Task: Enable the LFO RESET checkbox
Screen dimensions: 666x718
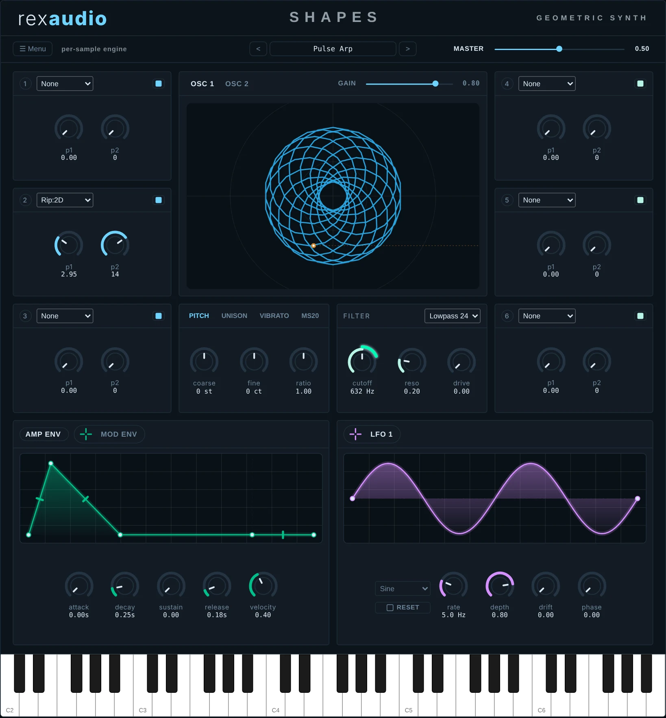Action: click(390, 607)
